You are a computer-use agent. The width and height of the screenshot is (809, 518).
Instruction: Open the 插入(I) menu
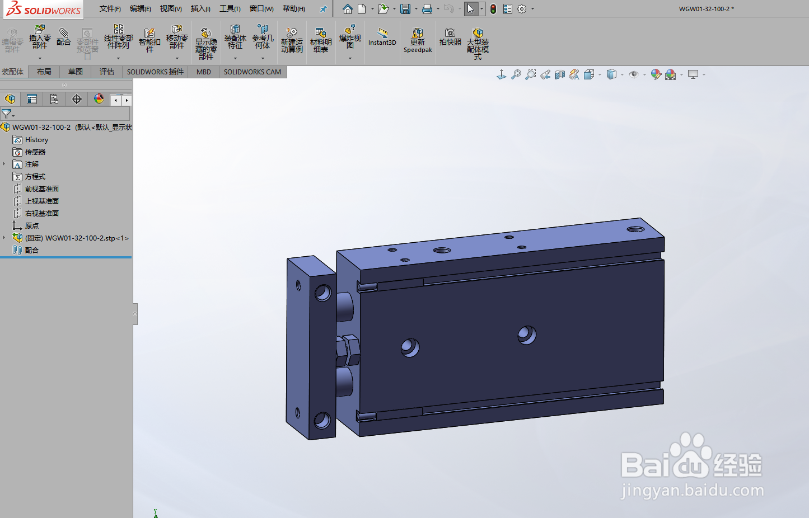pos(200,8)
